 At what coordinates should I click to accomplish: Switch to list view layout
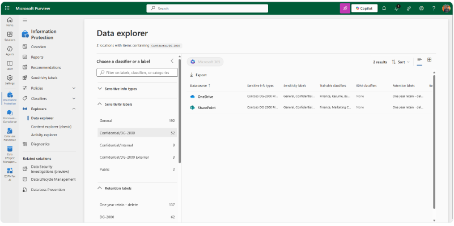pyautogui.click(x=419, y=60)
